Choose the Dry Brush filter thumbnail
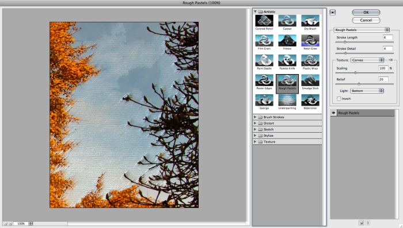The height and width of the screenshot is (228, 403). tap(310, 21)
